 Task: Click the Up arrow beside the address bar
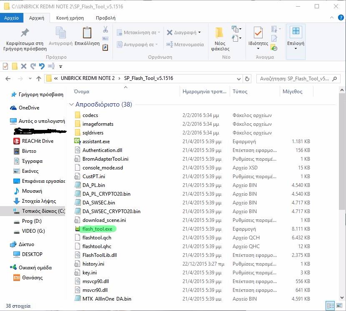point(39,78)
